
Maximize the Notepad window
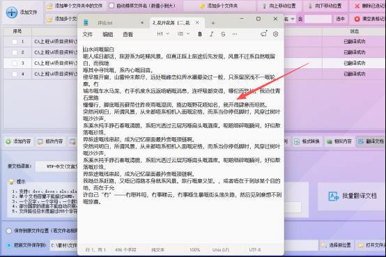(x=258, y=19)
